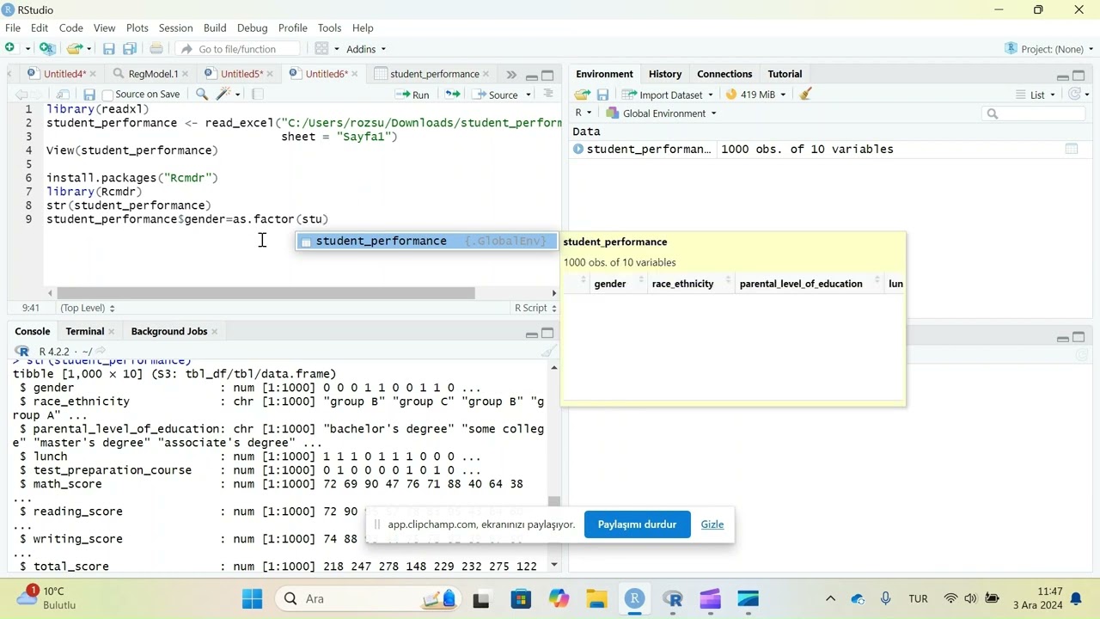The height and width of the screenshot is (619, 1100).
Task: Show in new window editor icon
Action: pos(63,95)
